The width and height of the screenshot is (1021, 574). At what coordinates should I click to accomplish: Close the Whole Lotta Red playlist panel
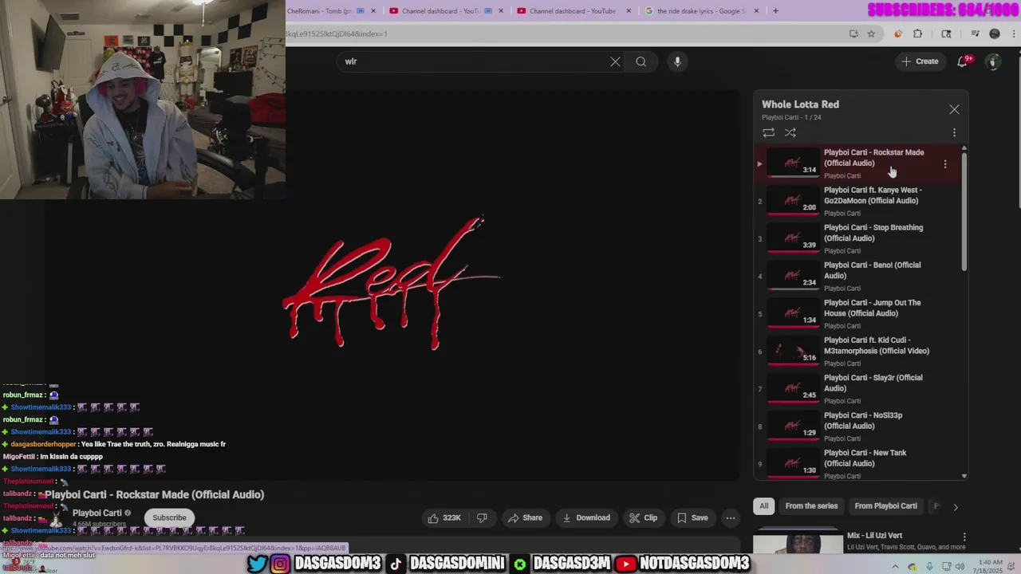[954, 109]
